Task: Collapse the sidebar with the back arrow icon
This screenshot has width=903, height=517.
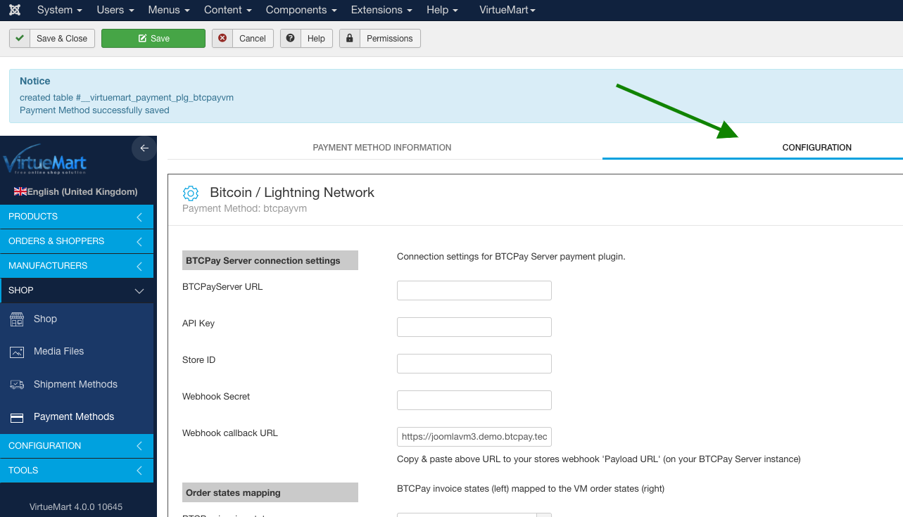Action: [144, 148]
